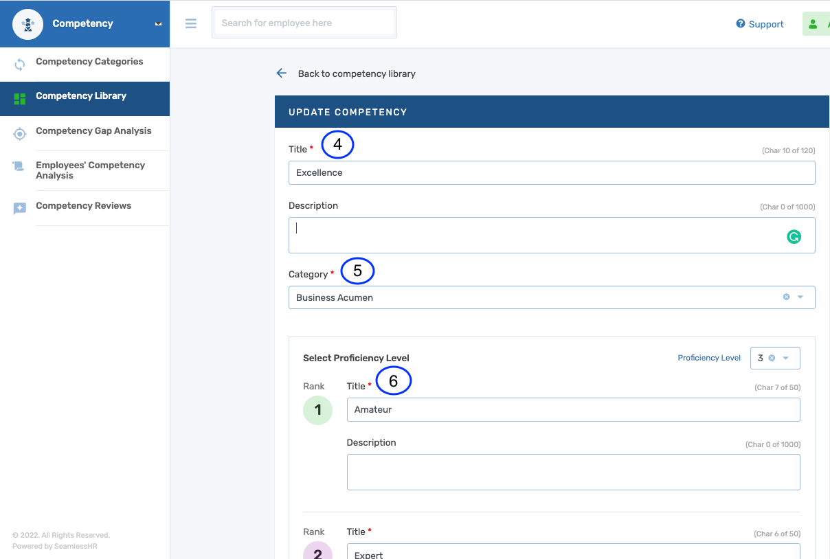830x559 pixels.
Task: Clear the Business Acumen category selection
Action: coord(786,297)
